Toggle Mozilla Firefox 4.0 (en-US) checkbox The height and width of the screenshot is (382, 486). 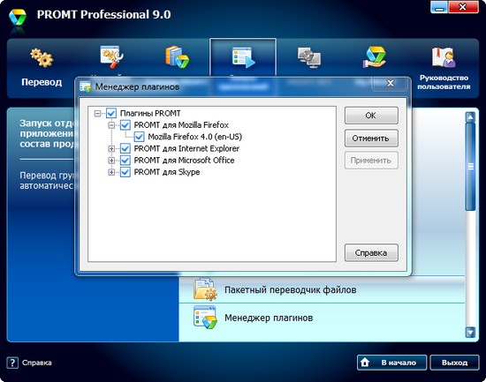[x=139, y=137]
